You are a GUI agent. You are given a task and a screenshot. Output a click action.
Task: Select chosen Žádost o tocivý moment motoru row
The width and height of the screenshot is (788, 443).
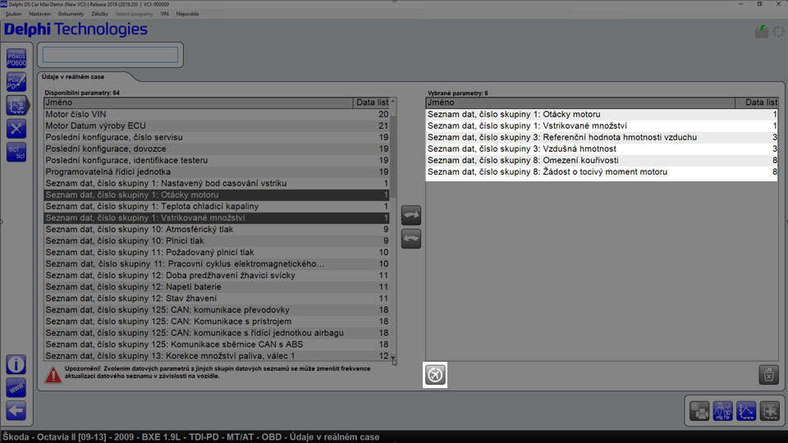(x=602, y=171)
